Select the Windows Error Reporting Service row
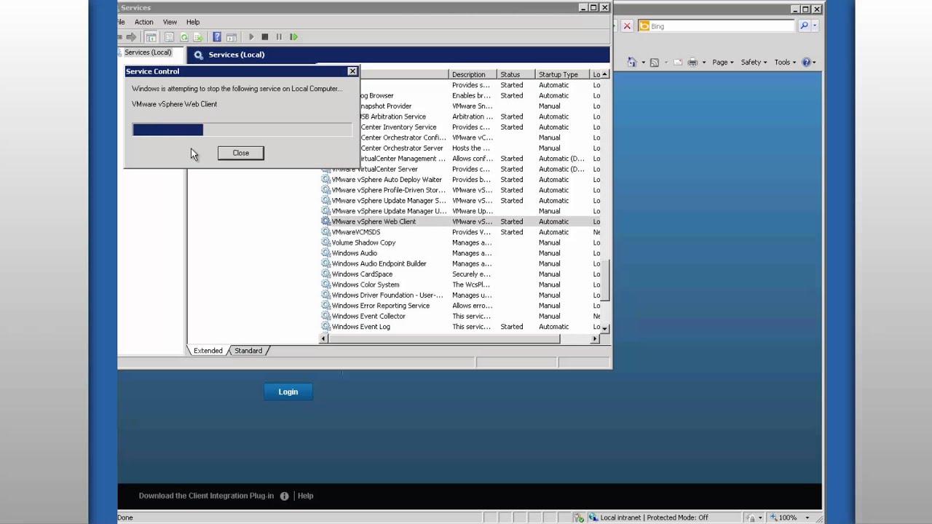Screen dimensions: 932x524 461,306
